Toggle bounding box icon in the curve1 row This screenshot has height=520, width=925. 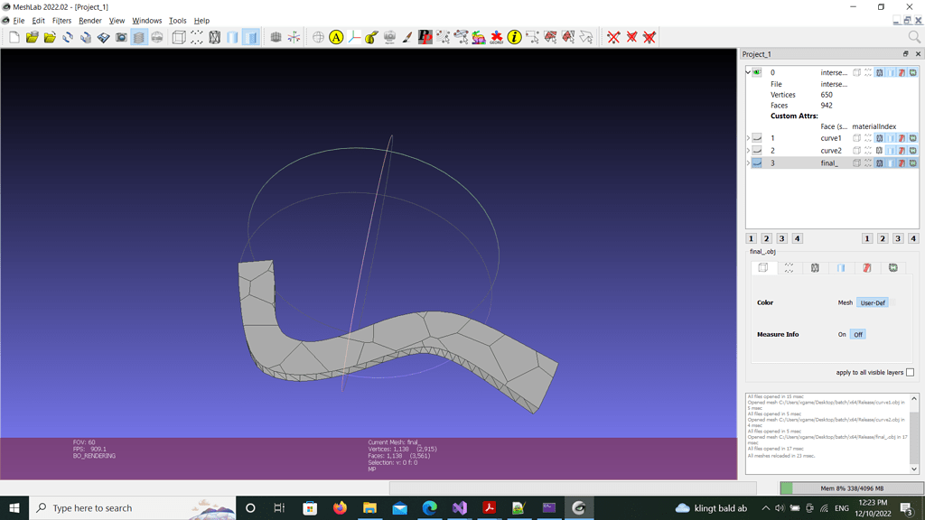[x=856, y=138]
